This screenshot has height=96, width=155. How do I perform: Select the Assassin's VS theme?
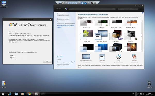(x=87, y=24)
